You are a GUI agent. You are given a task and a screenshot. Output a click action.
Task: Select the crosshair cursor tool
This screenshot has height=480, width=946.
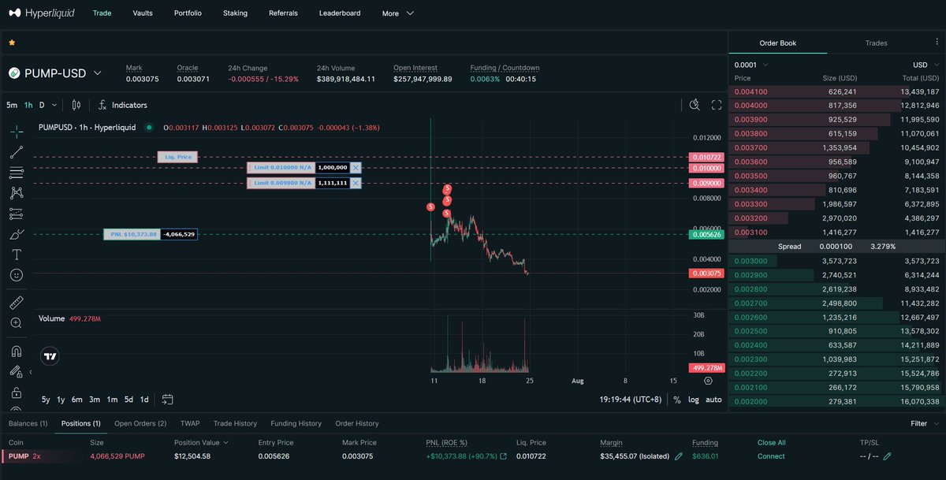coord(17,132)
